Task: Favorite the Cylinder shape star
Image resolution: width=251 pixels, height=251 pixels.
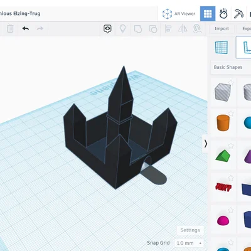Action: click(231, 114)
